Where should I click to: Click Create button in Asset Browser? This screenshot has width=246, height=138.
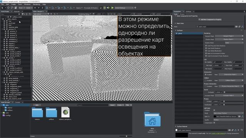pos(120,105)
